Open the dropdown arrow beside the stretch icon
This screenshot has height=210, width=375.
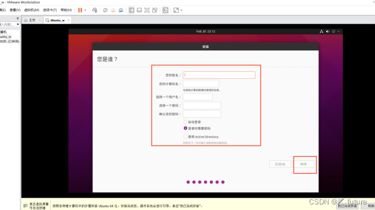[182, 11]
